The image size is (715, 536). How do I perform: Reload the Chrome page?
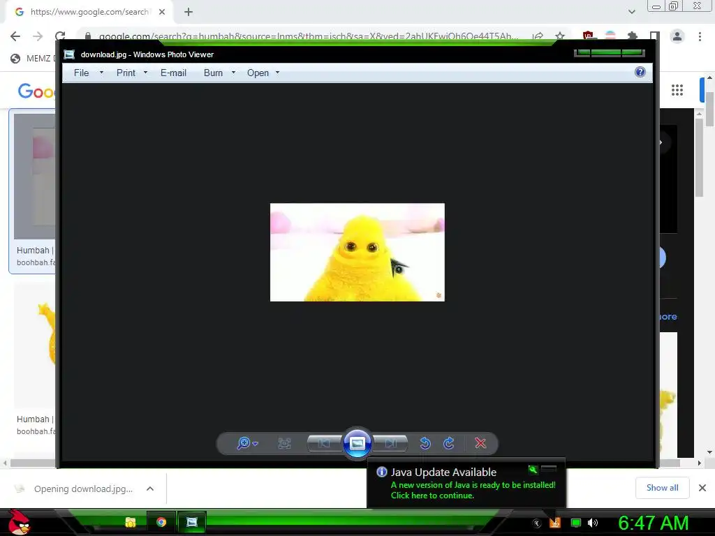point(60,36)
